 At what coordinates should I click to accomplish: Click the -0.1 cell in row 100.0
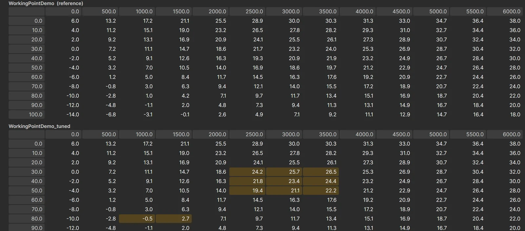click(x=174, y=114)
